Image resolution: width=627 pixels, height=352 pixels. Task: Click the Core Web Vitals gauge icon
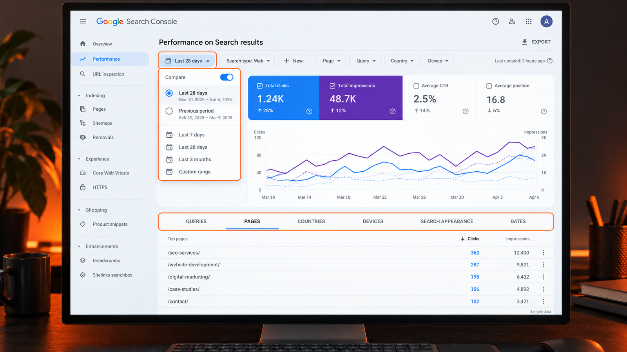(x=83, y=173)
